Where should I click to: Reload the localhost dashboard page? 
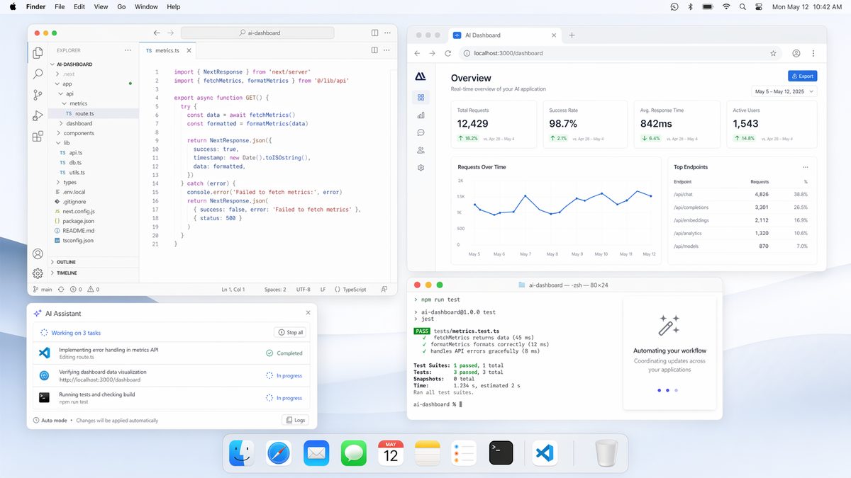click(447, 53)
